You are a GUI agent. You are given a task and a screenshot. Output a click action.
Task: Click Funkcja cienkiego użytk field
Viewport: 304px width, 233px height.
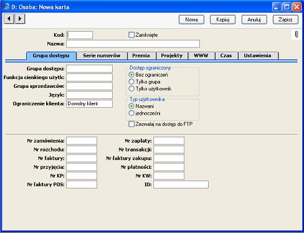pyautogui.click(x=90, y=77)
